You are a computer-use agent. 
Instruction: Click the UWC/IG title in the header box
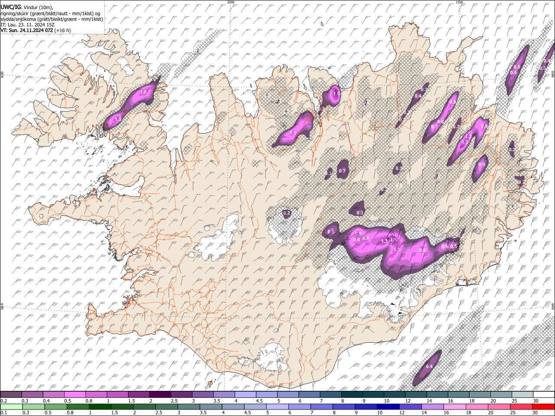(10, 7)
